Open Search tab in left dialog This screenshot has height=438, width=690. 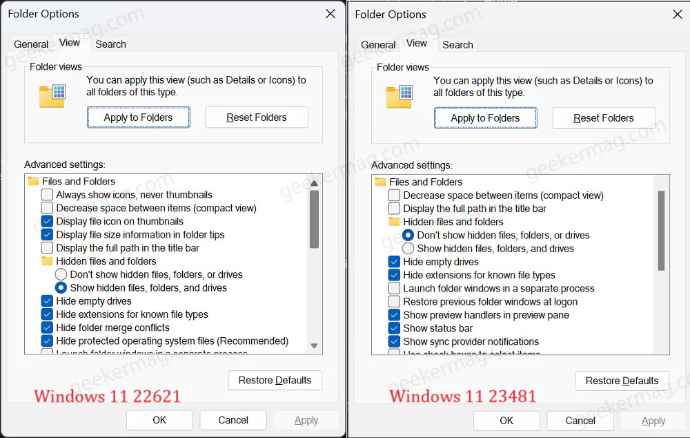tap(110, 44)
